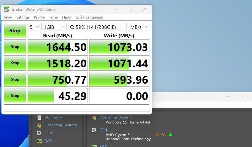Open the unit dropdown showing MB/s
252x147 pixels.
(x=138, y=27)
